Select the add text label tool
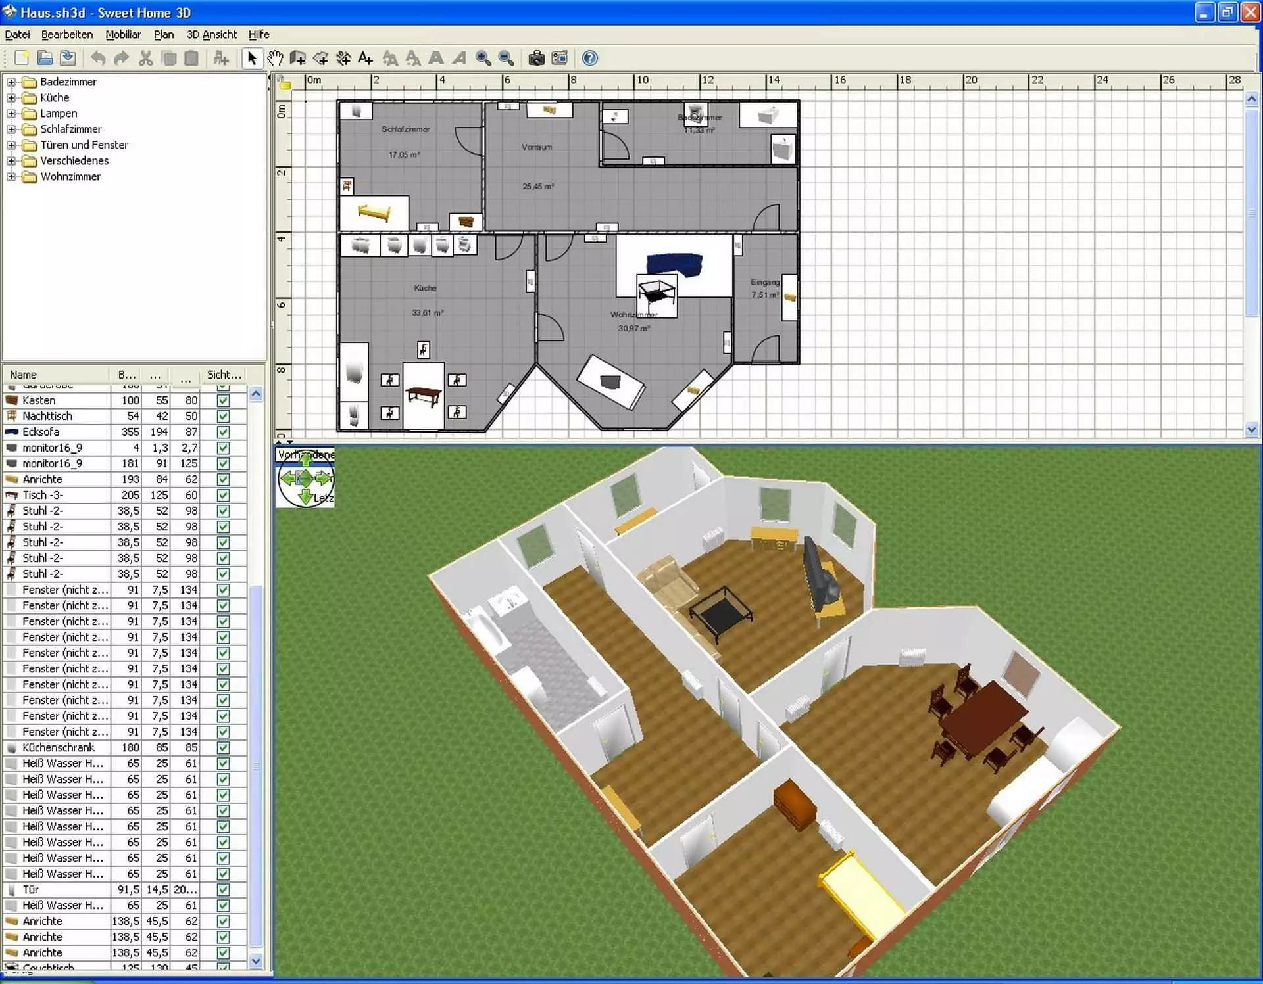This screenshot has width=1263, height=984. pos(366,58)
